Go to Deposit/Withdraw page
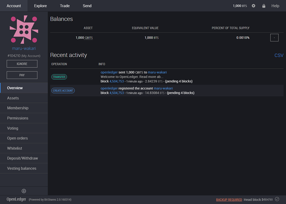This screenshot has width=286, height=204. pos(22,158)
